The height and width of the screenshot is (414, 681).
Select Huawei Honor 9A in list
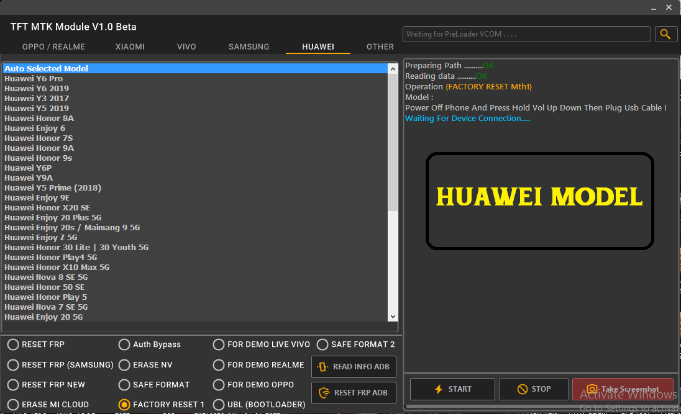coord(195,148)
